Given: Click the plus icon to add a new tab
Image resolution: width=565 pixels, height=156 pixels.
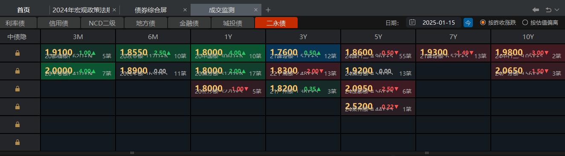Looking at the screenshot, I should click(268, 9).
